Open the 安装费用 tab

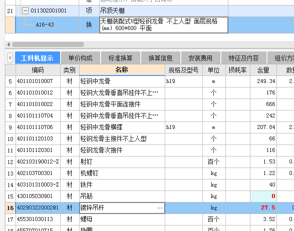[200, 58]
